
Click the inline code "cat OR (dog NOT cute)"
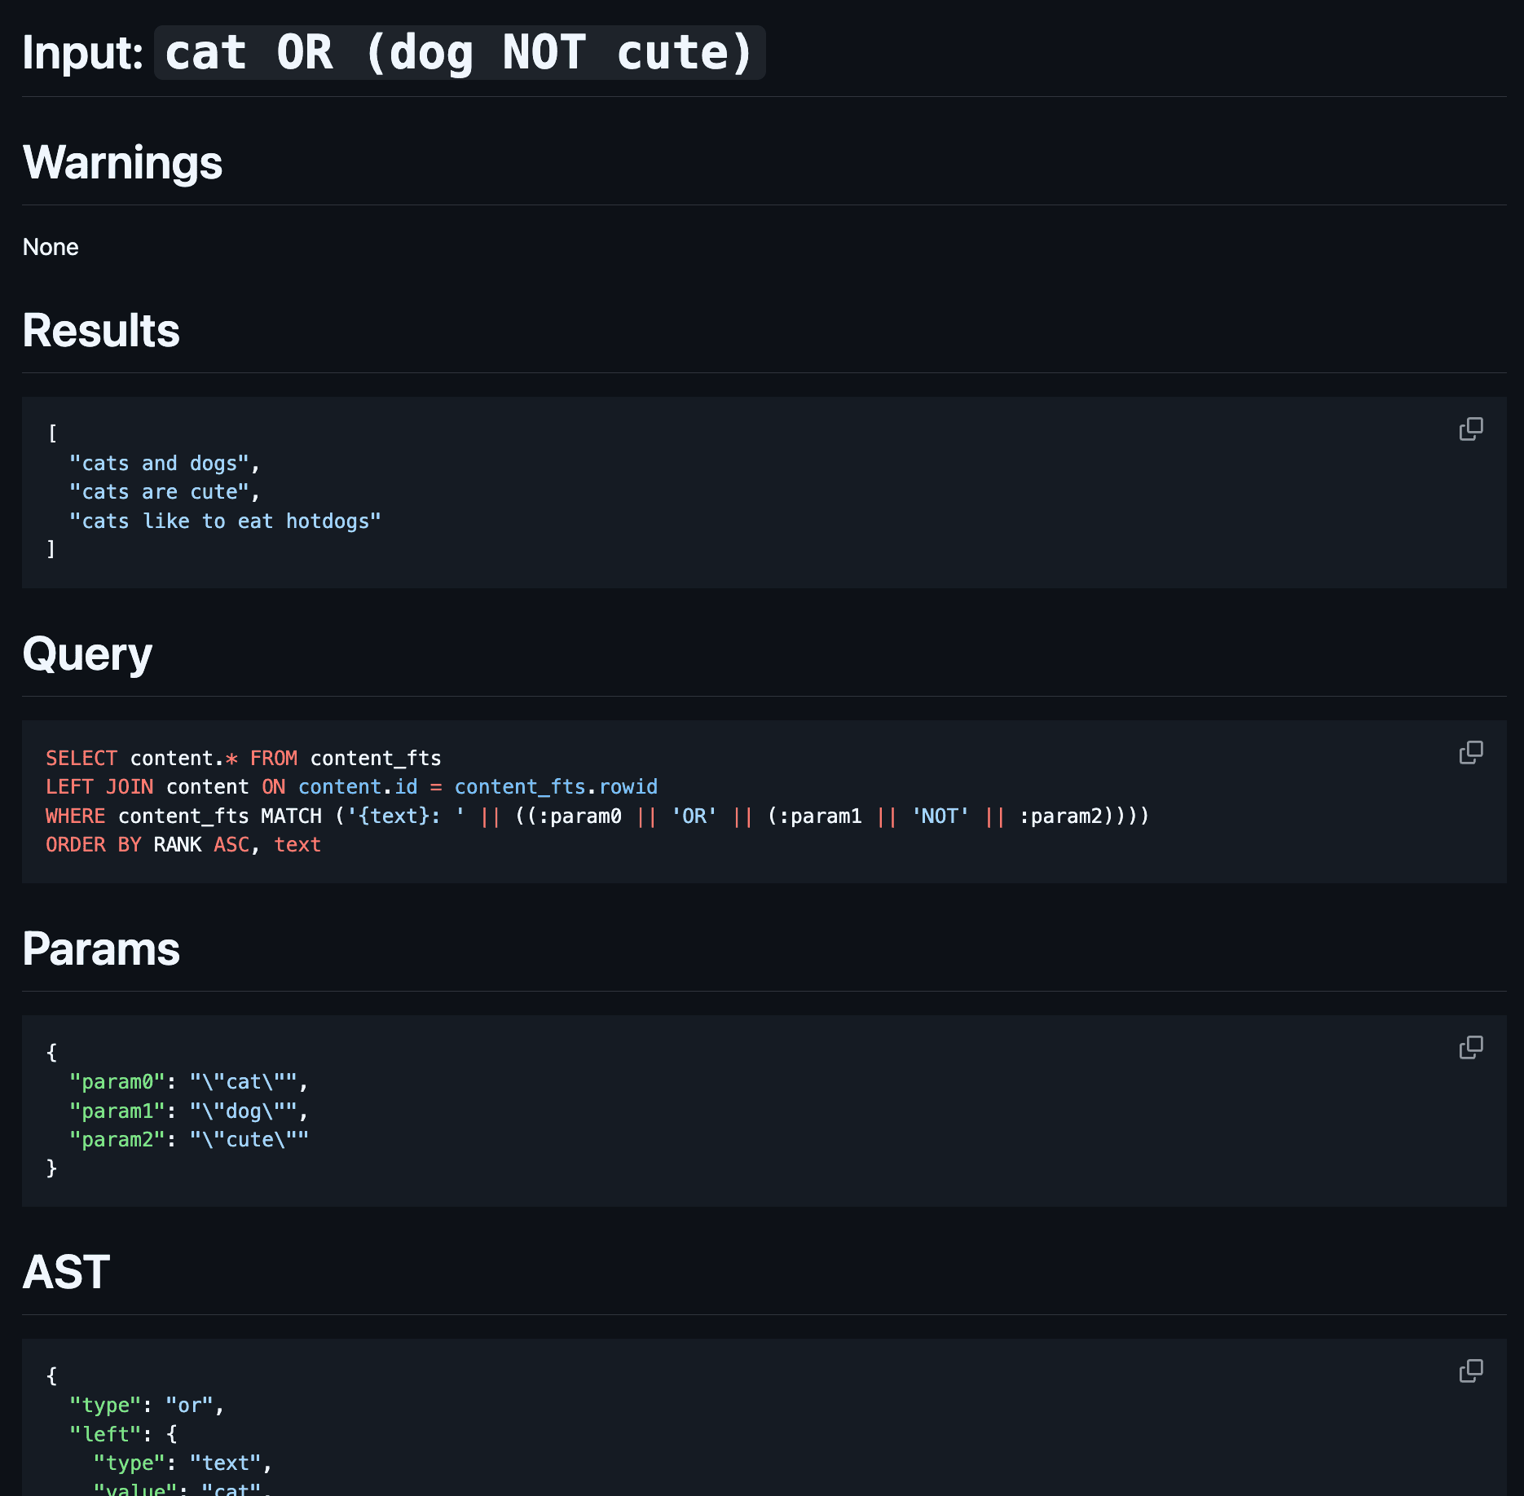[459, 53]
